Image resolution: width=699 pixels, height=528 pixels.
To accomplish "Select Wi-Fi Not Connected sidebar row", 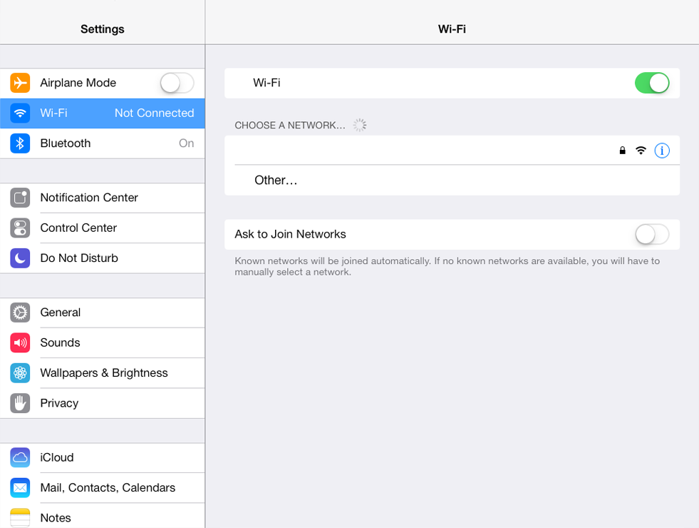I will (103, 113).
